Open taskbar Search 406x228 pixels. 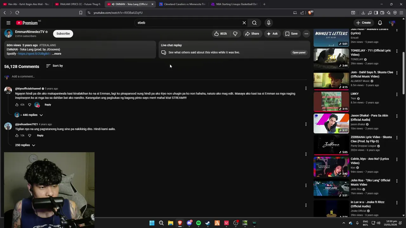point(161,223)
